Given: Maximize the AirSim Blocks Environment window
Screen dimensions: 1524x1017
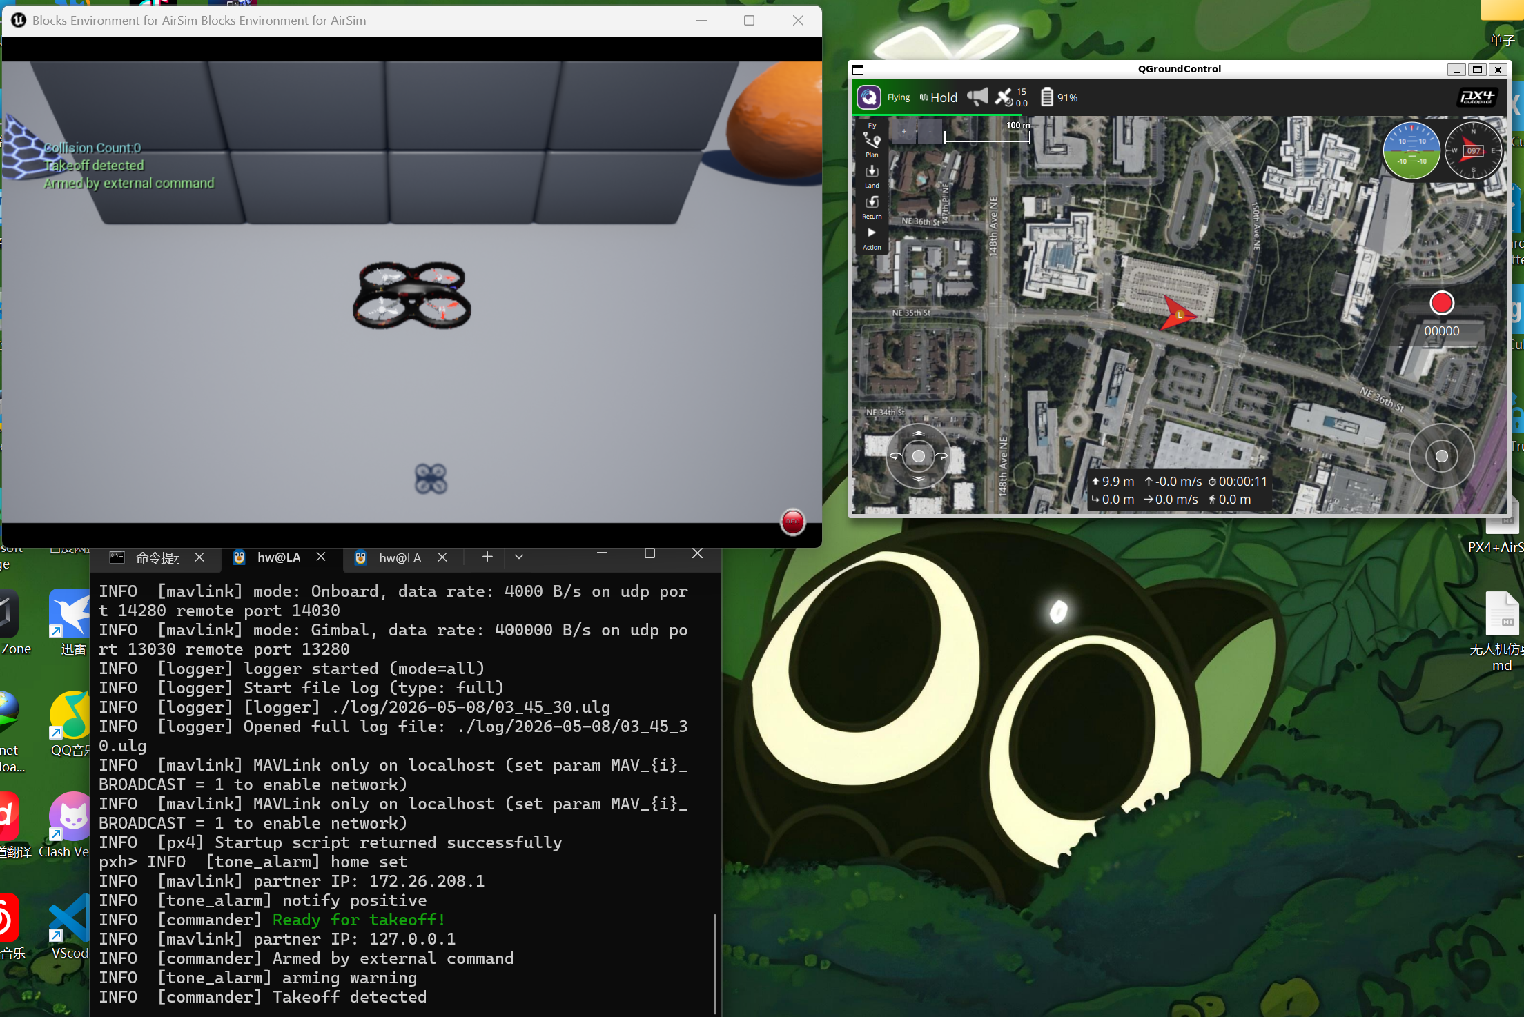Looking at the screenshot, I should point(749,21).
